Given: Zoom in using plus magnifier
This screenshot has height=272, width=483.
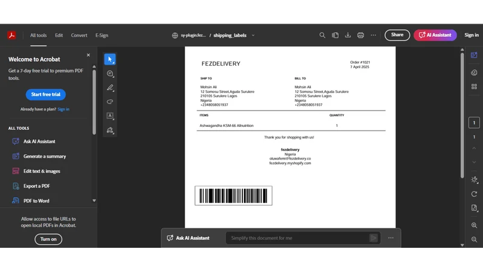Looking at the screenshot, I should [474, 225].
